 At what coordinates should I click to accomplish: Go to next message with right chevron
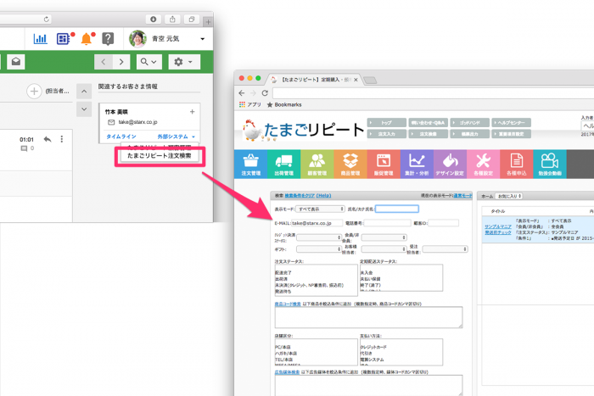(x=121, y=62)
